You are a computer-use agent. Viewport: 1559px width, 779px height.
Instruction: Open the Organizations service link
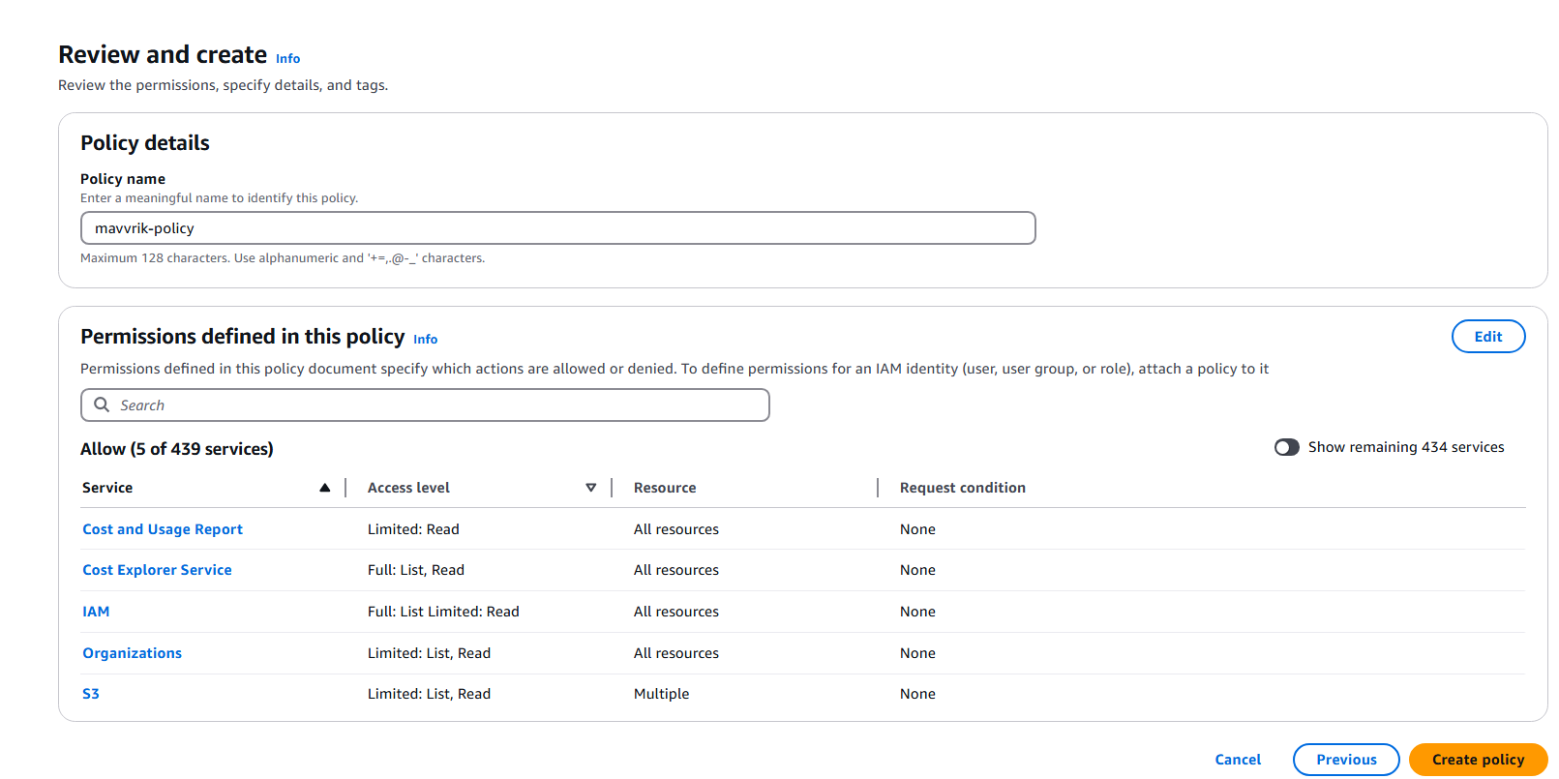point(132,653)
